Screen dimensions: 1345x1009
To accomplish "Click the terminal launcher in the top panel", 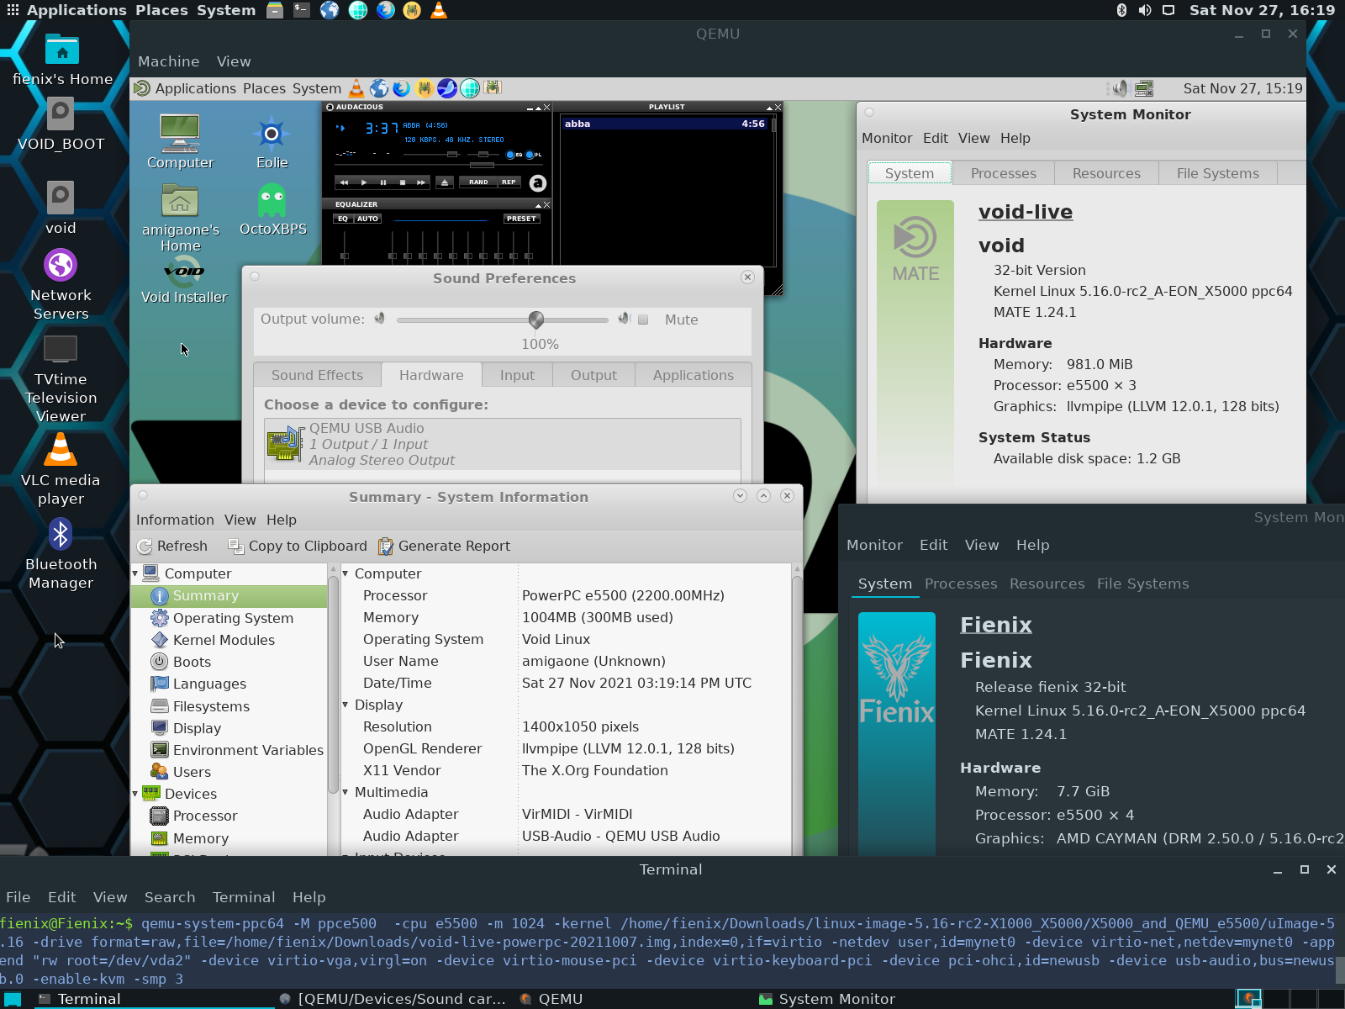I will click(x=302, y=10).
